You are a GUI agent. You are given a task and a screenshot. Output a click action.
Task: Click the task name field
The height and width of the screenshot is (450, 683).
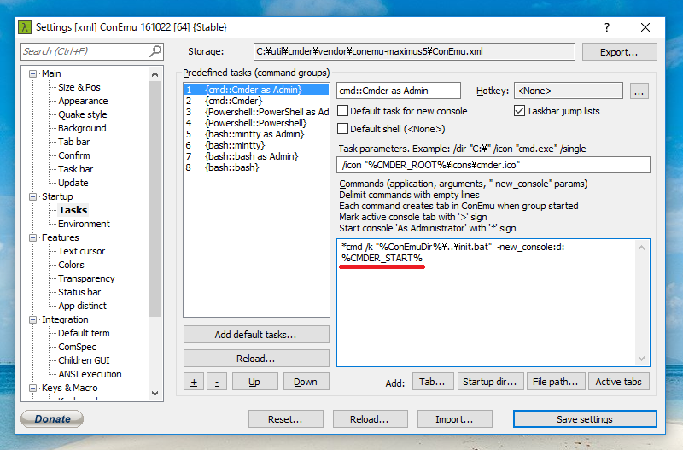(x=399, y=91)
